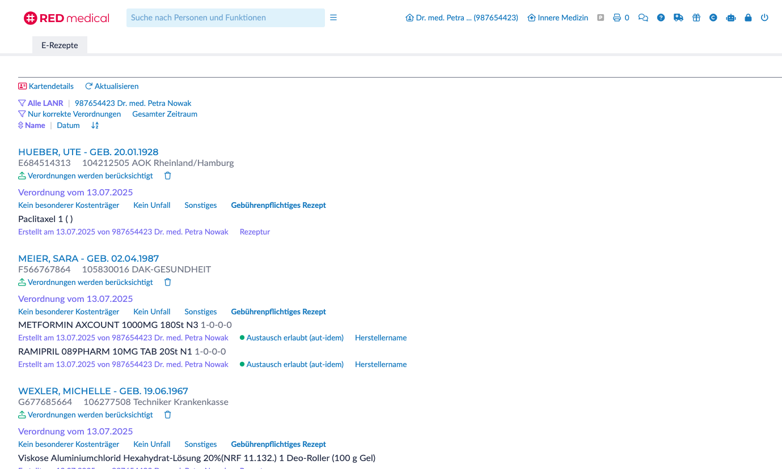Open the 'Gesamter Zeitraum' period selector
Viewport: 782px width, 469px height.
pos(164,114)
